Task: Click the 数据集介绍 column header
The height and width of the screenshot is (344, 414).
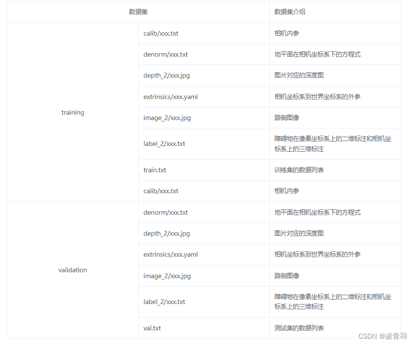Action: pos(285,12)
